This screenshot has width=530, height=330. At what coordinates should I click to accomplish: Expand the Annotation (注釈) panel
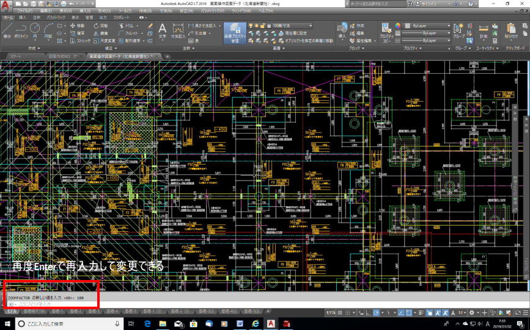[x=188, y=48]
